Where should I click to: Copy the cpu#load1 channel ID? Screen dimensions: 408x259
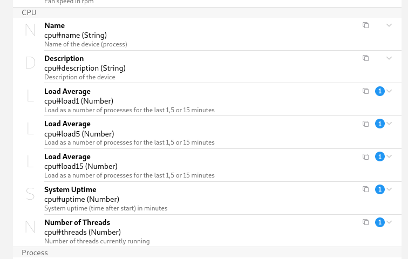(x=365, y=91)
